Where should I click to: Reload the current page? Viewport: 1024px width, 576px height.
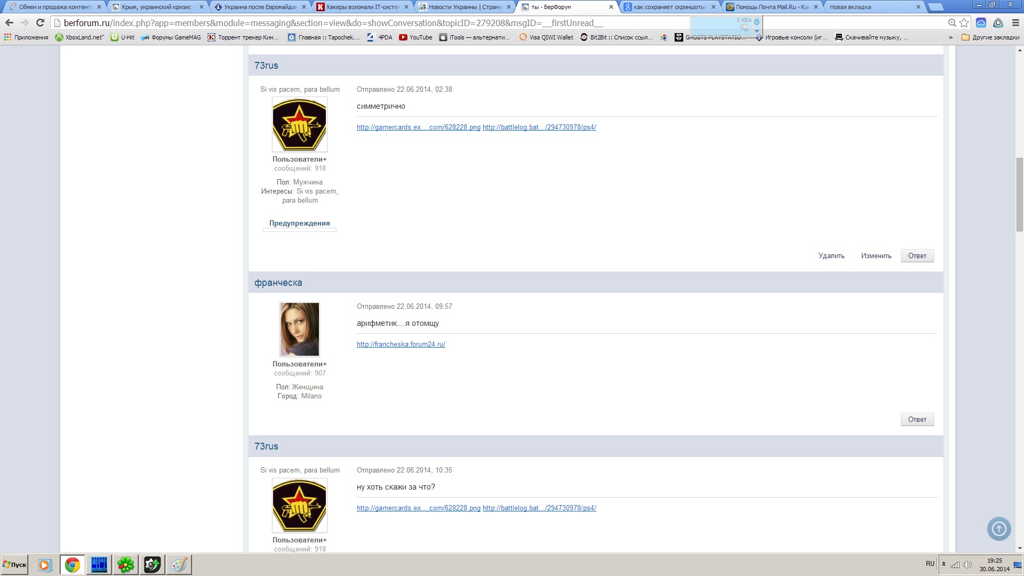point(40,23)
